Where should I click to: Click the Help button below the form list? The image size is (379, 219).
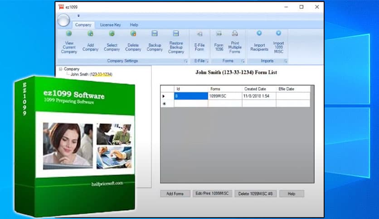pyautogui.click(x=292, y=194)
